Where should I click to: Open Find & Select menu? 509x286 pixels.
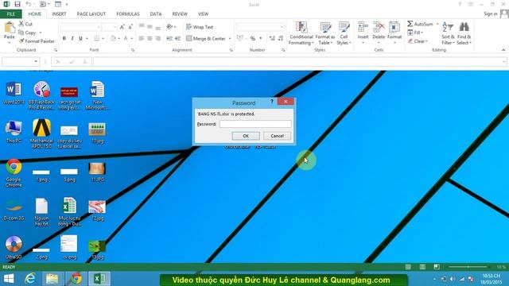[464, 33]
